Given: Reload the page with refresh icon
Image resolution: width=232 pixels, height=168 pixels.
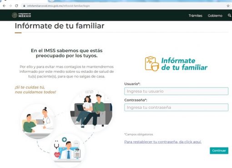Looking at the screenshot, I should (16, 6).
